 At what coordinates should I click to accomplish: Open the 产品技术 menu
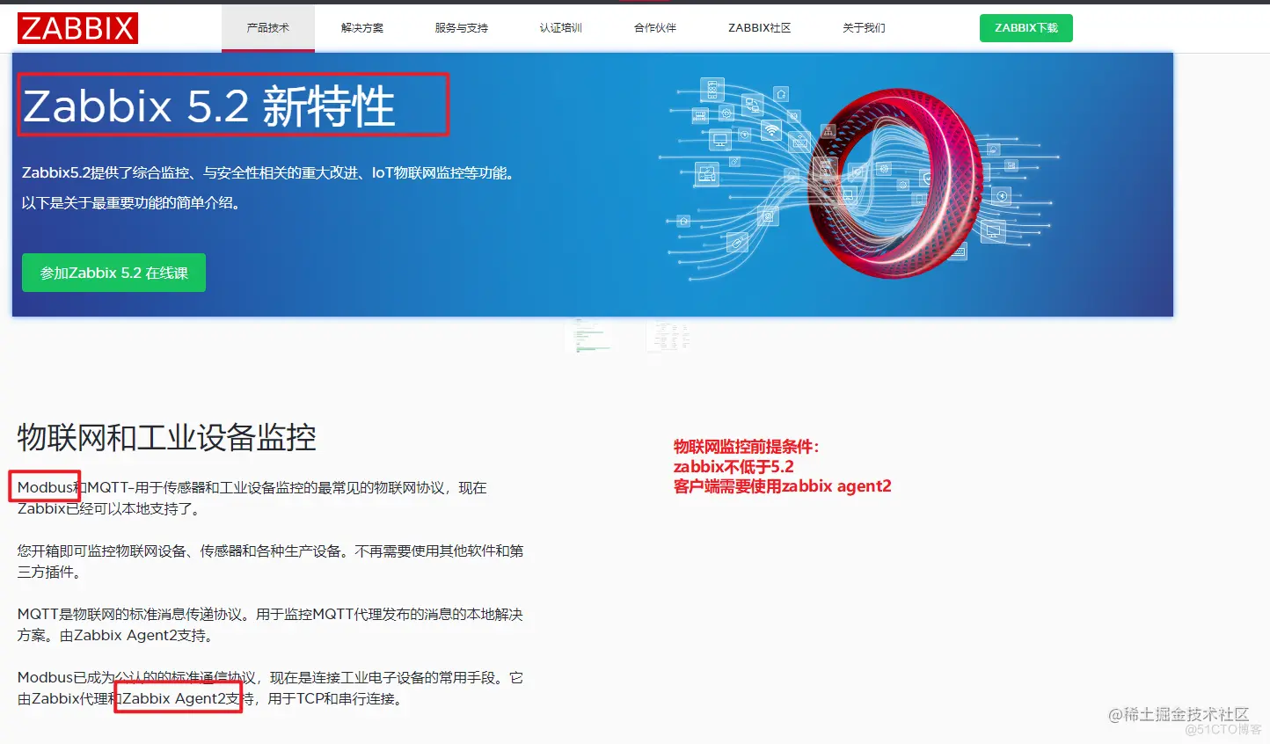(x=268, y=28)
